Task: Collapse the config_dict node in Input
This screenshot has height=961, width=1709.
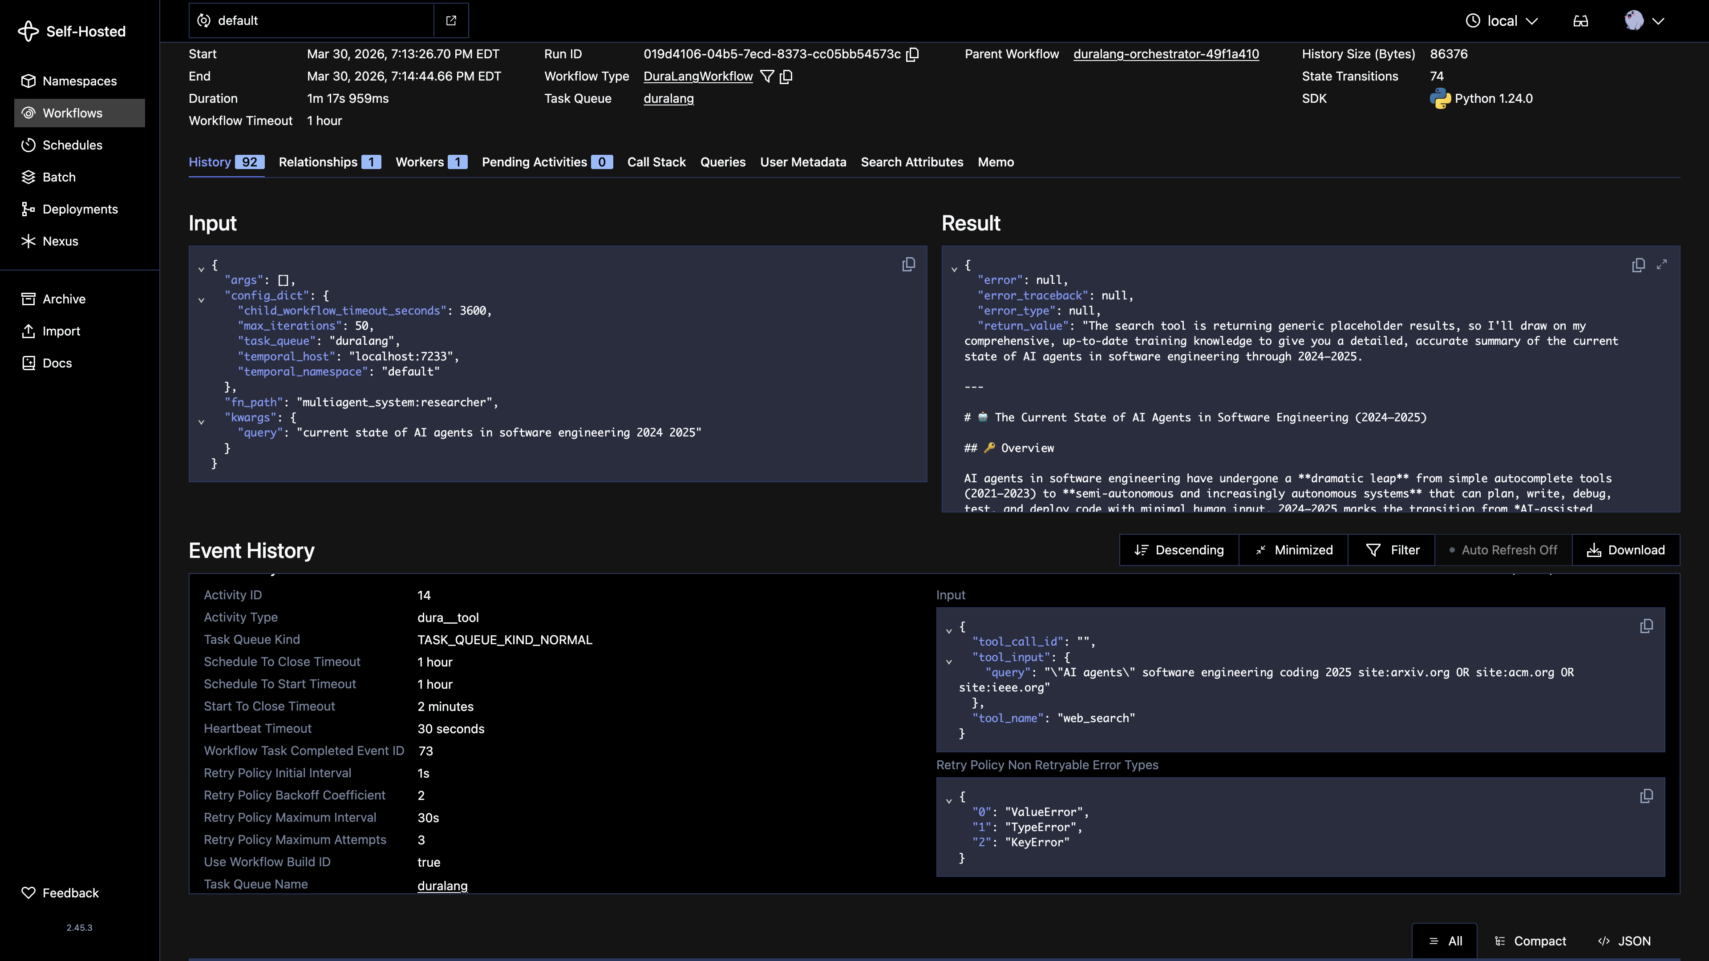Action: (x=201, y=300)
